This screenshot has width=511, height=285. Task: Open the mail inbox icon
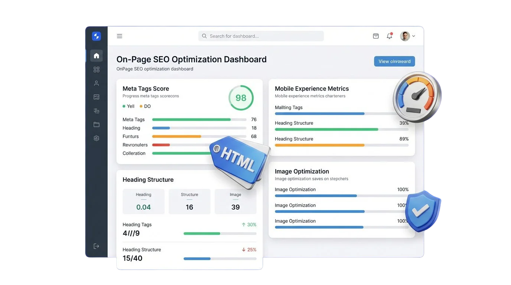[376, 36]
